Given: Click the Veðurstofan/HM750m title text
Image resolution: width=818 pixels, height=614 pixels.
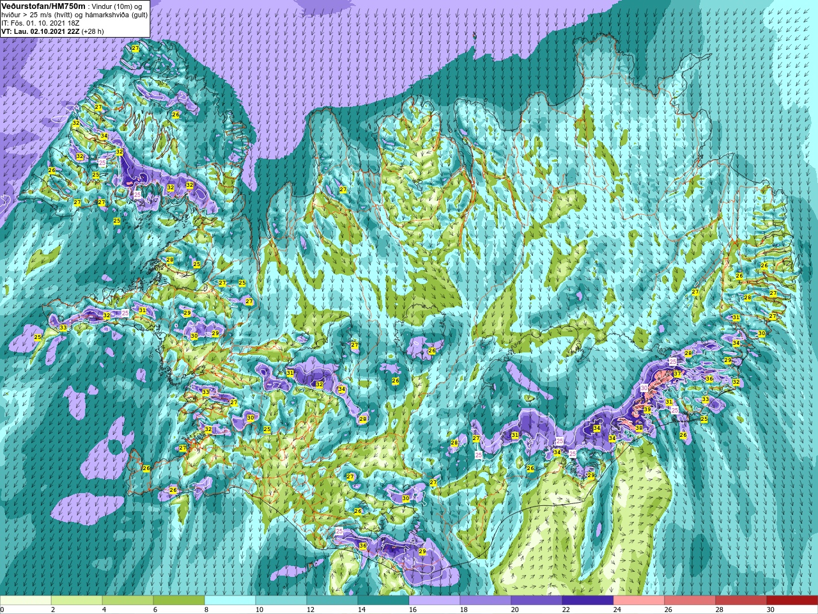Looking at the screenshot, I should coord(43,6).
